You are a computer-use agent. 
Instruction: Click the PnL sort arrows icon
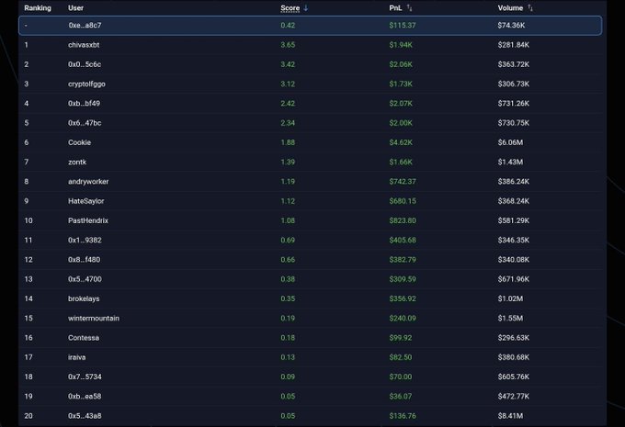[x=409, y=8]
